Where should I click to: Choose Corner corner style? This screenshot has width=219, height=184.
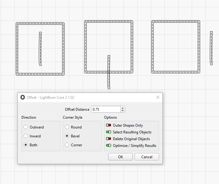pyautogui.click(x=67, y=145)
